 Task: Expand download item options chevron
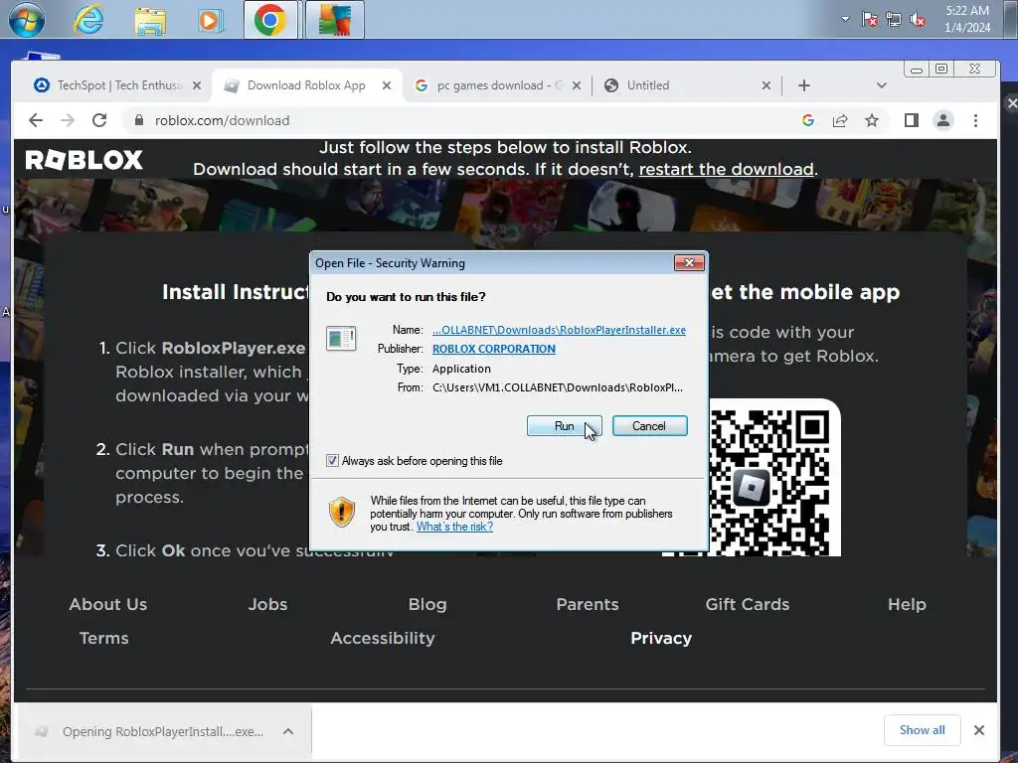click(288, 732)
